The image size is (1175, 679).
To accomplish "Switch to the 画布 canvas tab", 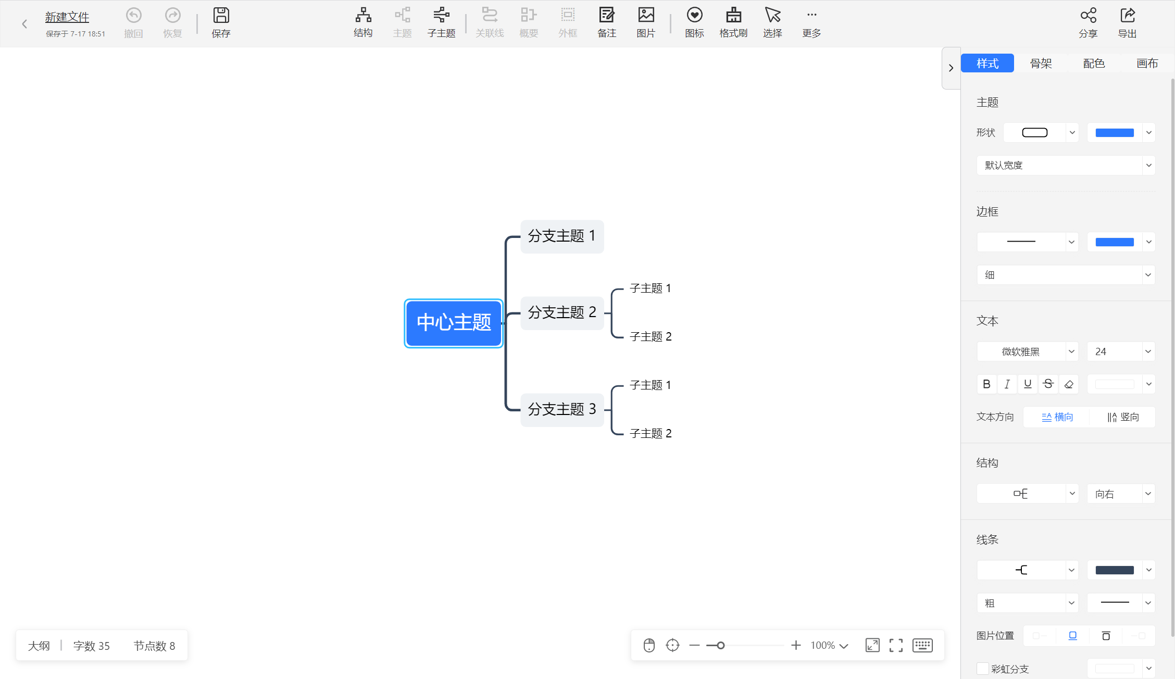I will (1147, 63).
